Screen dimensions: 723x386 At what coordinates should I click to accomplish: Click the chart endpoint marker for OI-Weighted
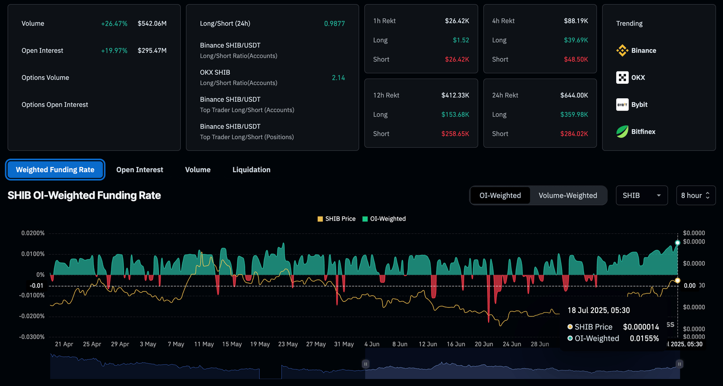click(677, 243)
